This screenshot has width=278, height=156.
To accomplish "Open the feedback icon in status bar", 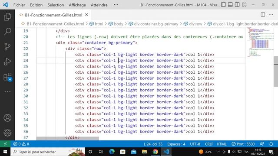I will pos(262,144).
